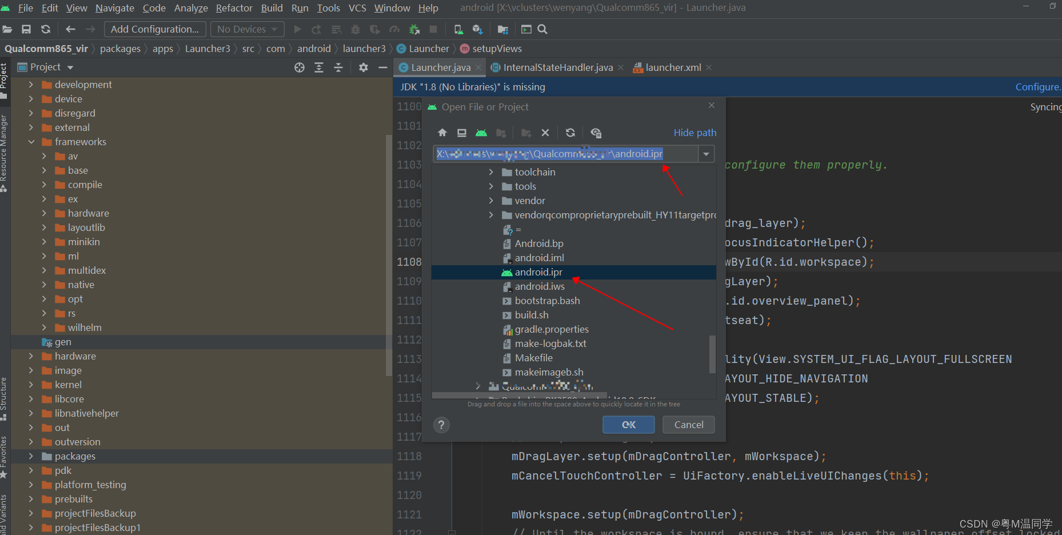The height and width of the screenshot is (535, 1062).
Task: Hide the Project tool window panel
Action: point(383,67)
